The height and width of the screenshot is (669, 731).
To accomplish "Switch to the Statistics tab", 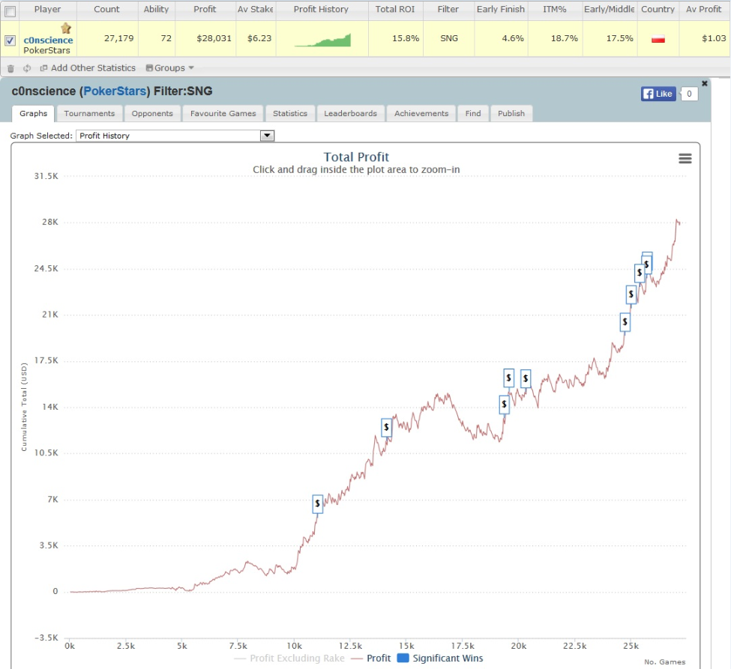I will pos(290,113).
